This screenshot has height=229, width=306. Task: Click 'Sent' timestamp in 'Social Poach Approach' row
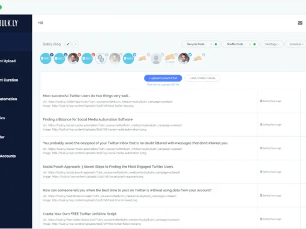point(272,171)
